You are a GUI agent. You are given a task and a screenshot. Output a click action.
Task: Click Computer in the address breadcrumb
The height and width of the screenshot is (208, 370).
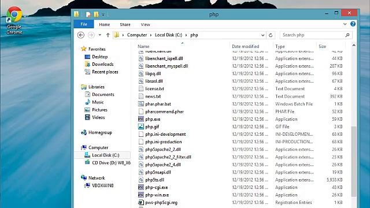(137, 35)
